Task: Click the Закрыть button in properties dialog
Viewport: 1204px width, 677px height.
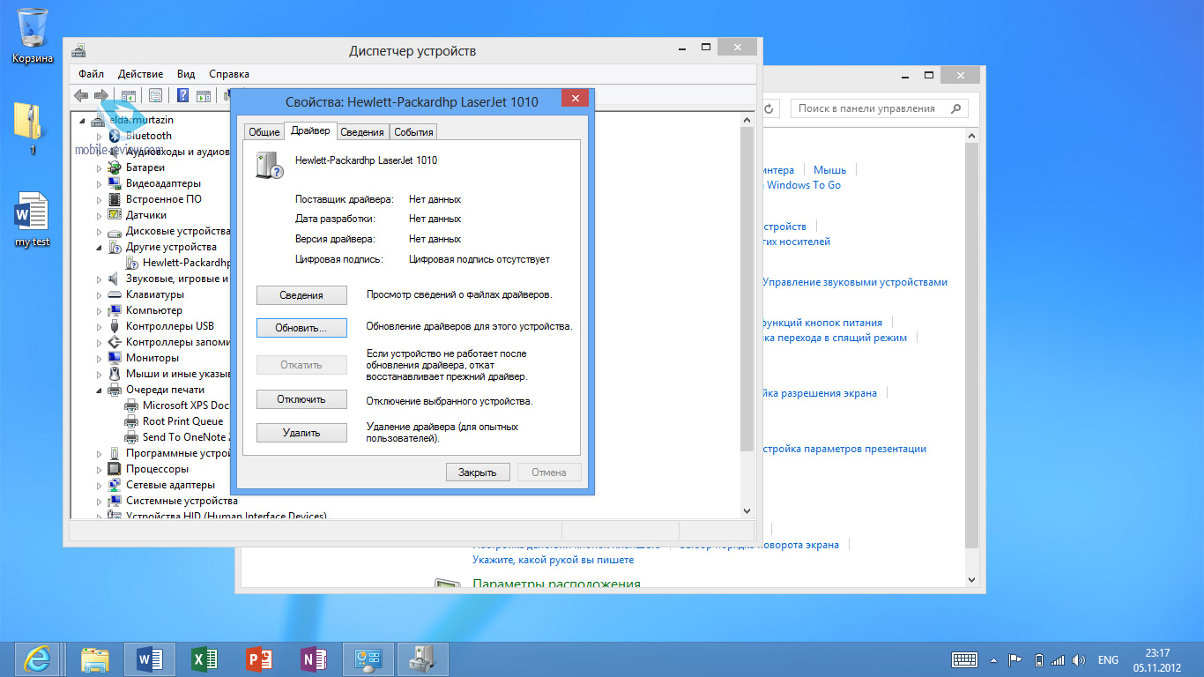Action: 478,472
